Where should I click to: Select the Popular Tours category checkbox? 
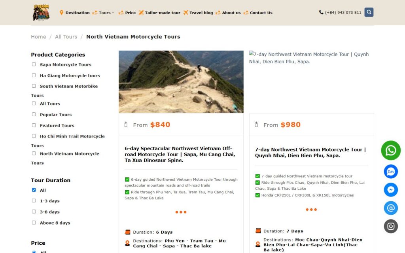[34, 114]
